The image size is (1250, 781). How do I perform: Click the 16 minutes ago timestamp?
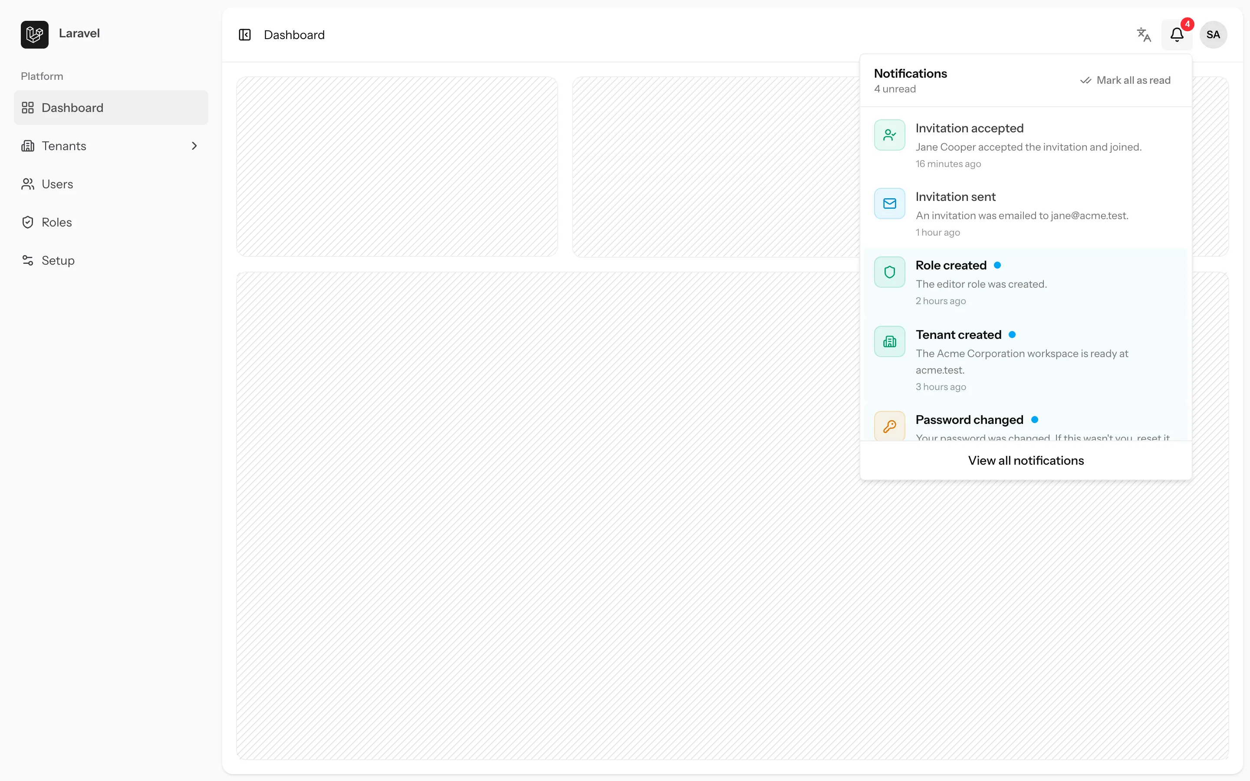tap(948, 164)
